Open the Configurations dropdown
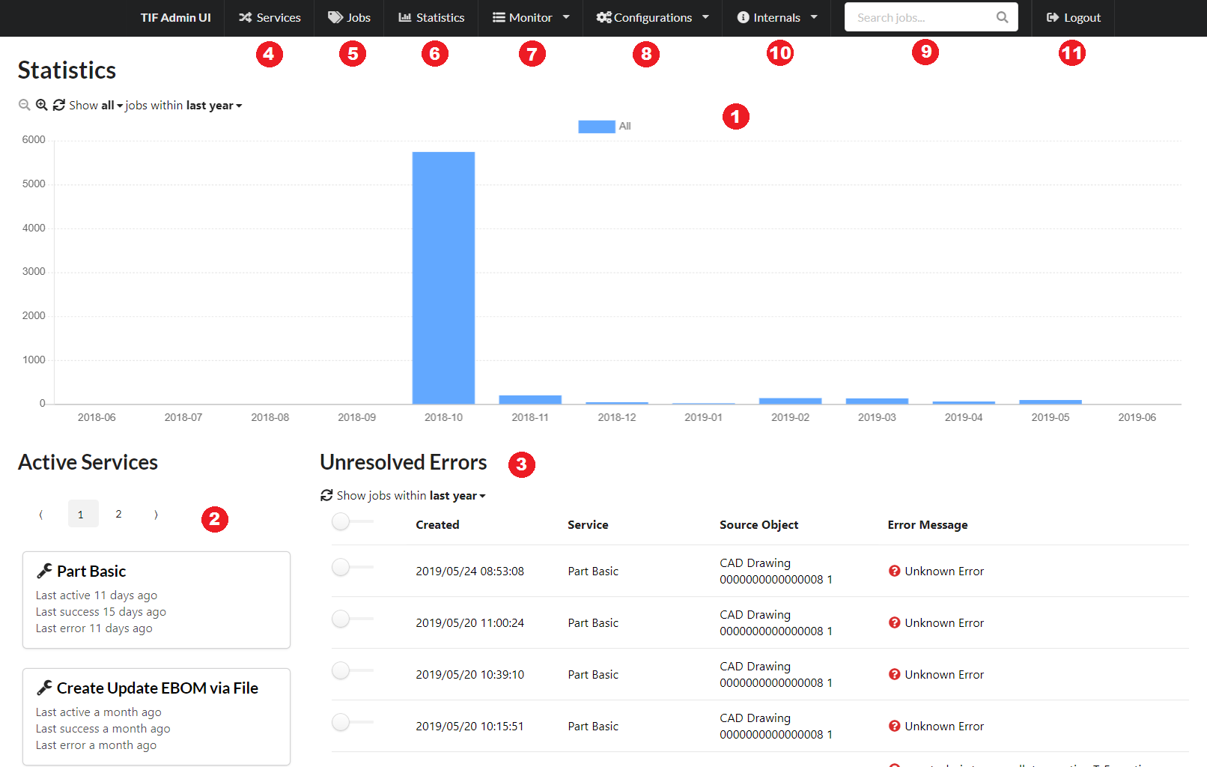The image size is (1207, 767). (652, 18)
